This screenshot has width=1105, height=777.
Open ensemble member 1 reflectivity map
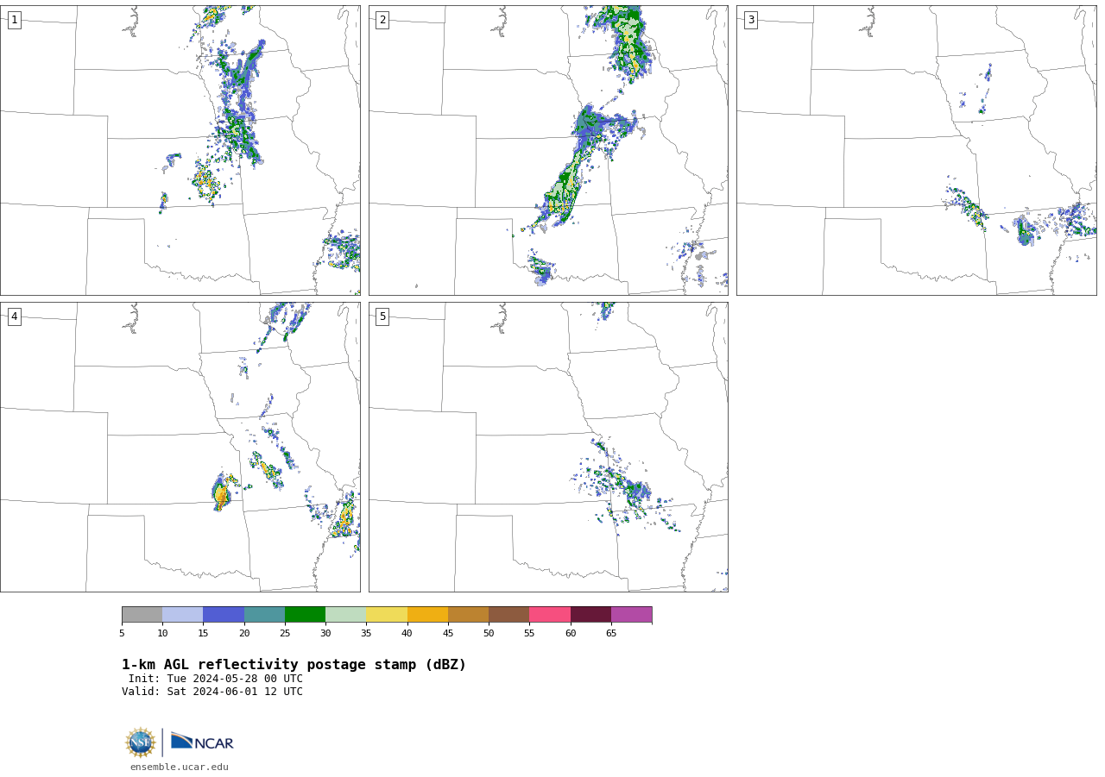(x=180, y=150)
